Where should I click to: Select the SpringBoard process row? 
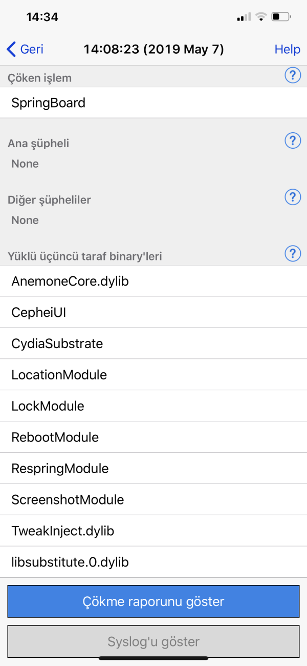click(153, 103)
